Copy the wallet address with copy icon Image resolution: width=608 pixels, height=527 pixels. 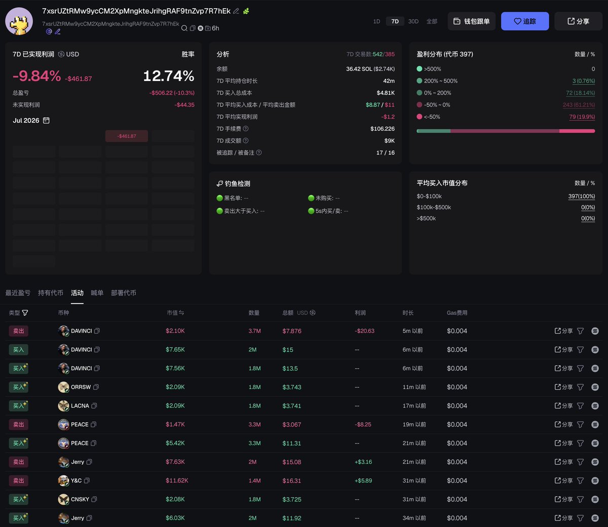[x=193, y=28]
